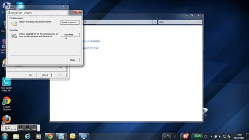The width and height of the screenshot is (249, 140).
Task: Open the Windows Start menu orb
Action: coord(5,136)
